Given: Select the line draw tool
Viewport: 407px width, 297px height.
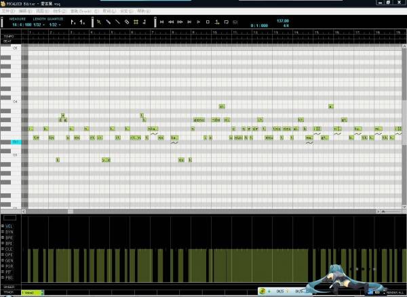Looking at the screenshot, I should tap(117, 22).
